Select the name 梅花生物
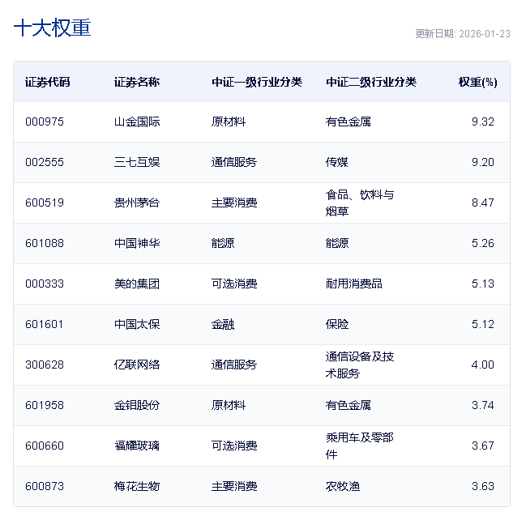 (x=137, y=487)
